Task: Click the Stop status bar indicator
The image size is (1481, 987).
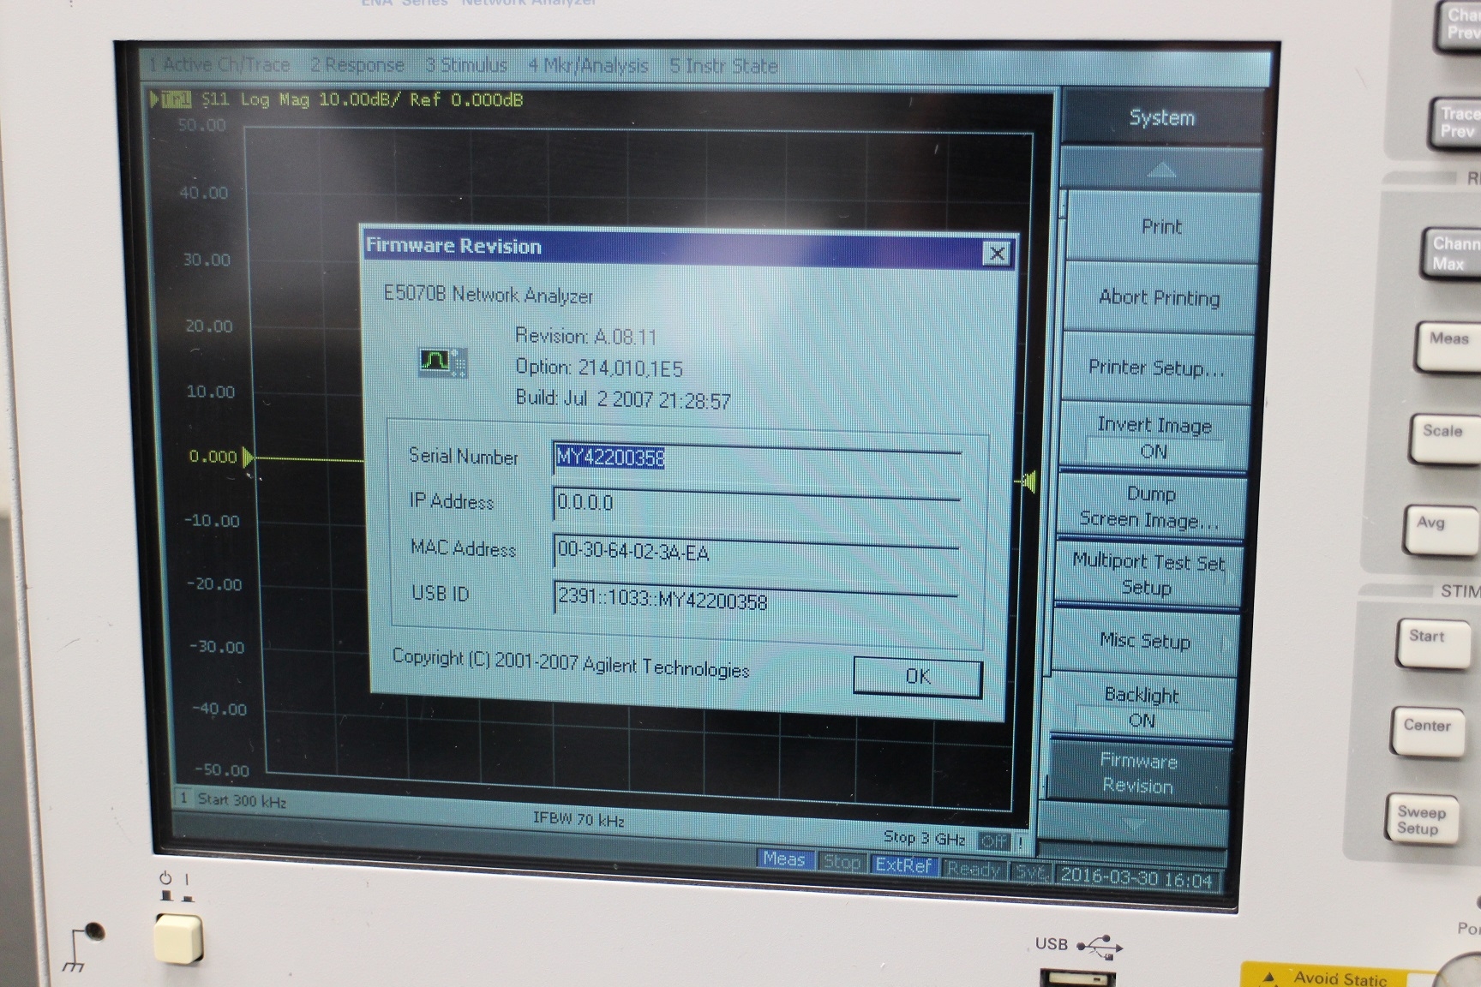Action: tap(841, 863)
